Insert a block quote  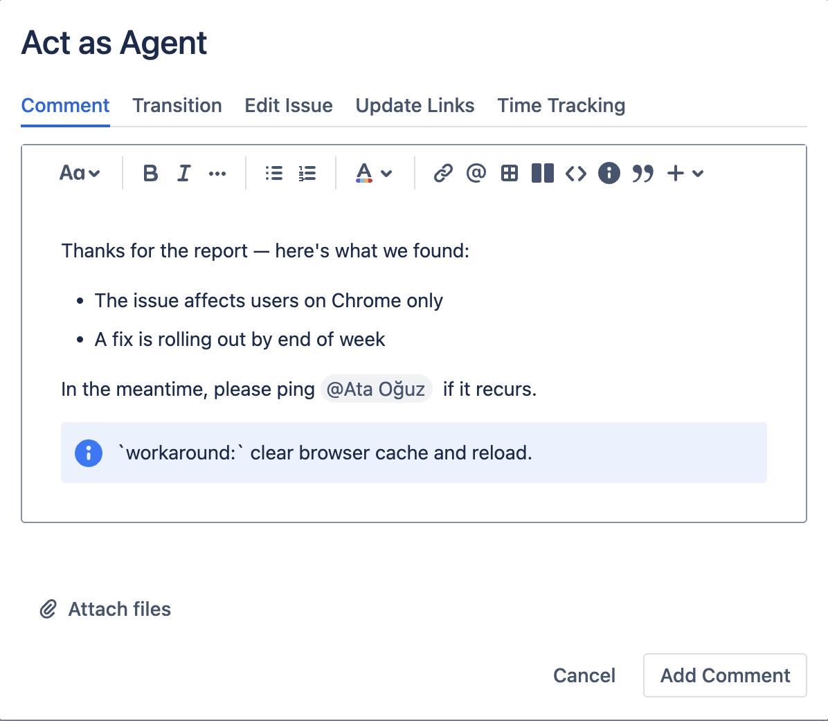[642, 173]
